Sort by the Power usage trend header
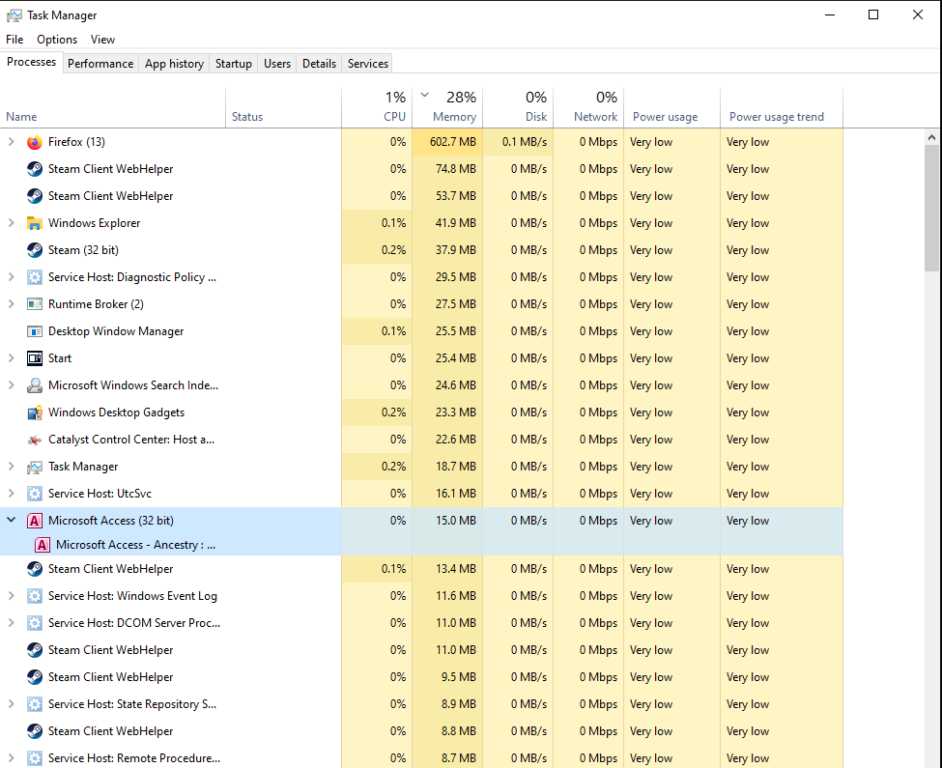 click(x=782, y=108)
